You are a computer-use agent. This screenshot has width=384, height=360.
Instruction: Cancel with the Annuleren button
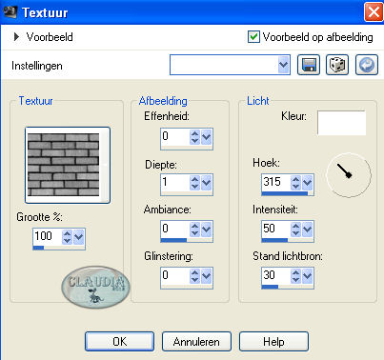(196, 342)
